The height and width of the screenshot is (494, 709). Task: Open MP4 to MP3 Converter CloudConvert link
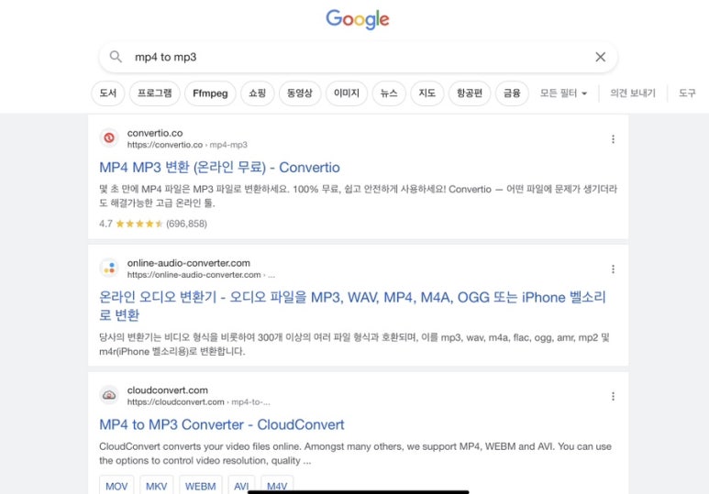222,425
